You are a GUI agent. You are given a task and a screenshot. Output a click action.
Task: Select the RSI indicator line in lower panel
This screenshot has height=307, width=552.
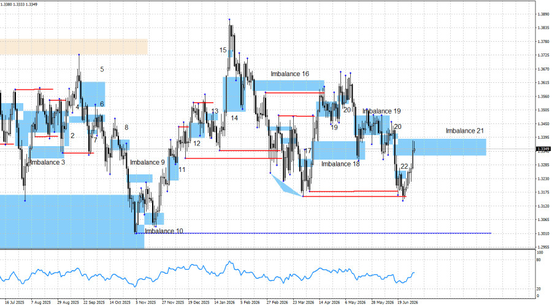pyautogui.click(x=208, y=271)
